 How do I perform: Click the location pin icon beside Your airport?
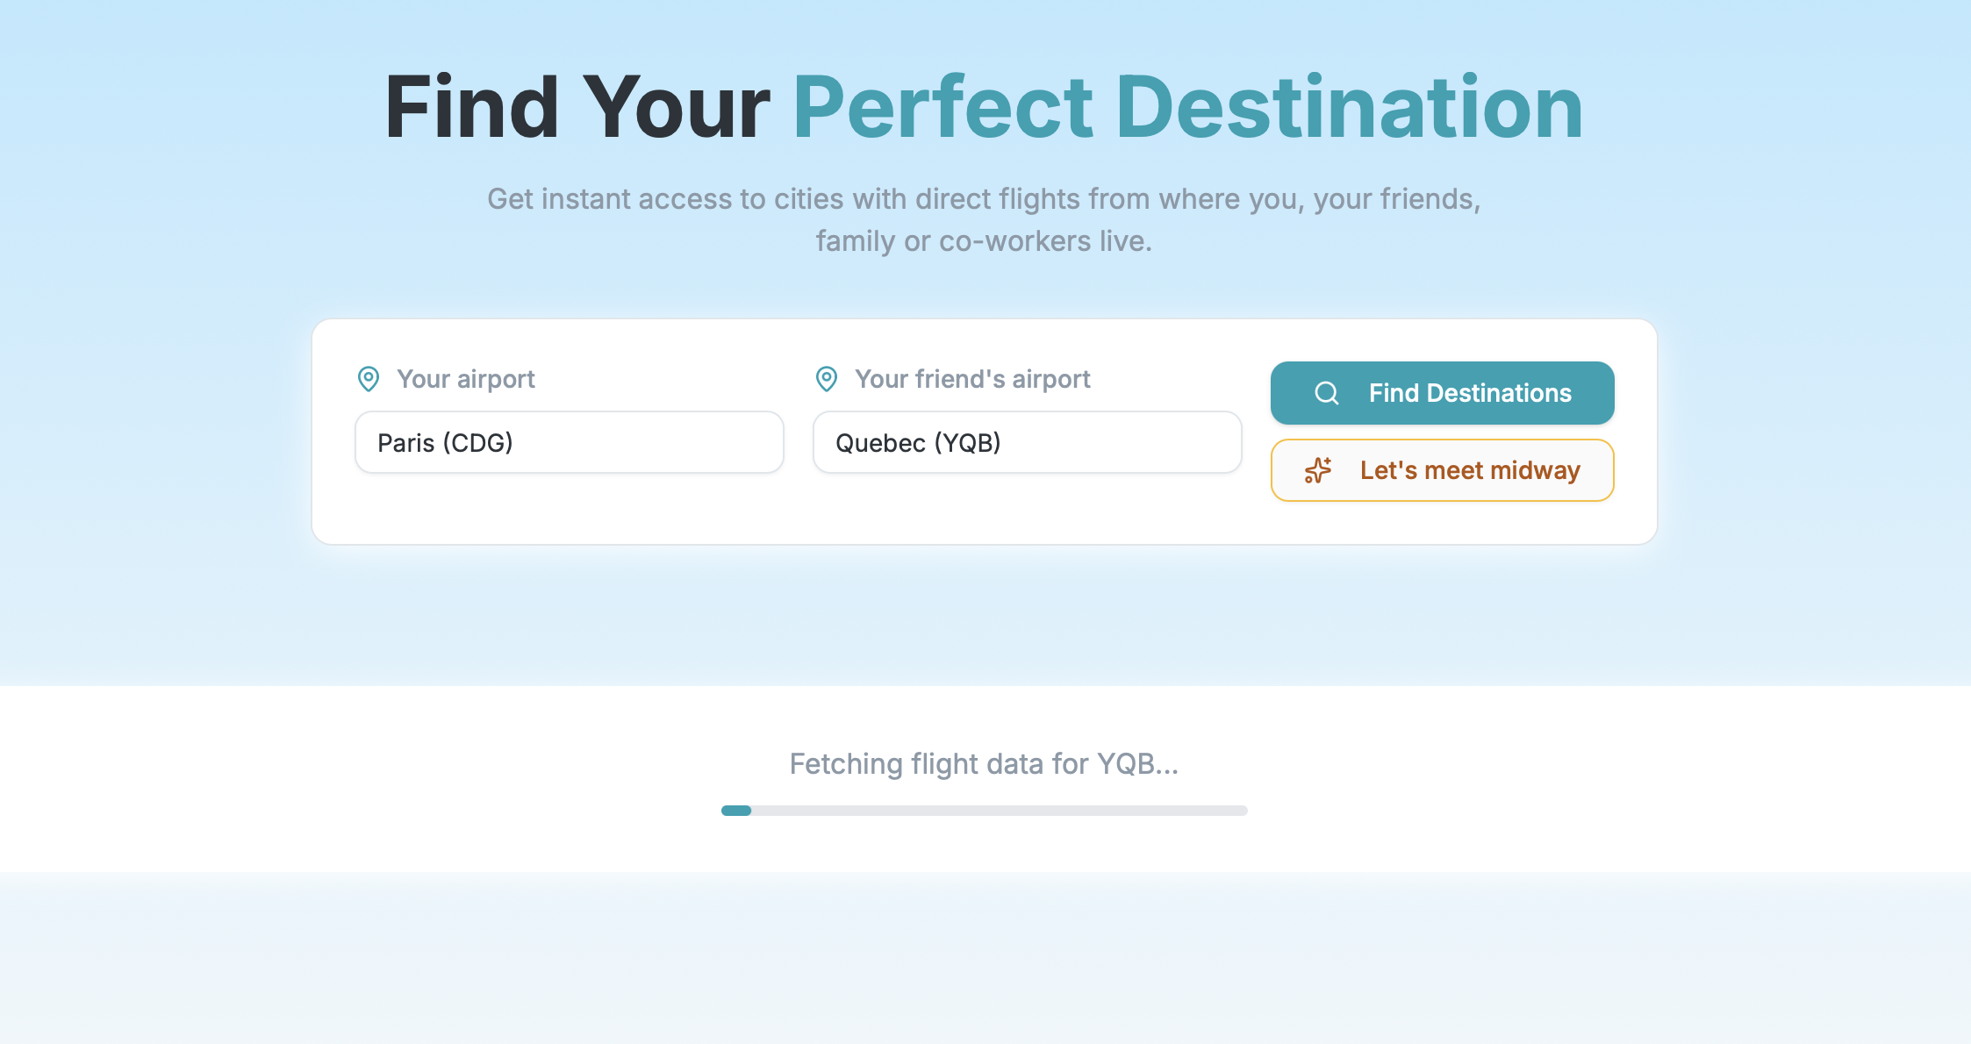point(368,378)
